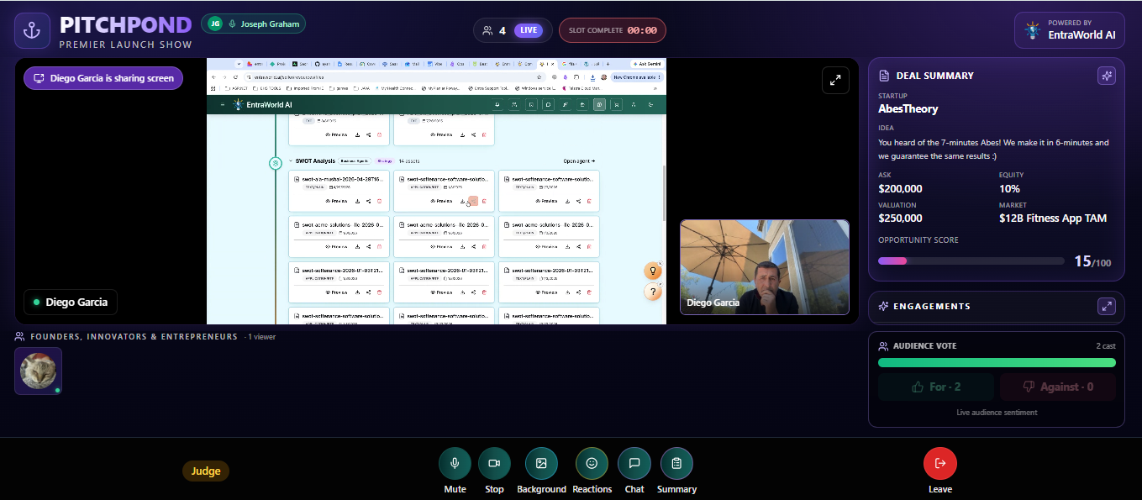Click the Opportunity Score progress bar

click(971, 261)
